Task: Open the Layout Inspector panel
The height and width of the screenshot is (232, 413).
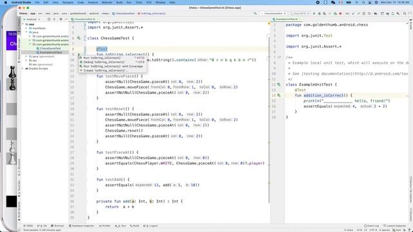Action: 394,226
